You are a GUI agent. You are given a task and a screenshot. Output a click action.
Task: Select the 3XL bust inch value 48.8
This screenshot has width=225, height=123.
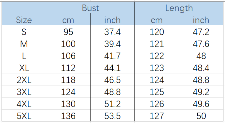click(112, 92)
